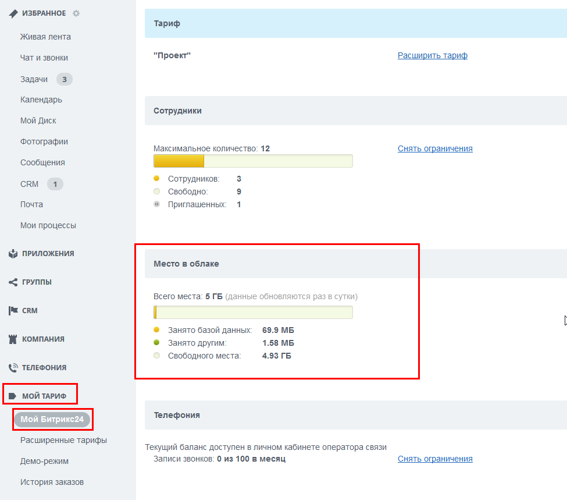567x500 pixels.
Task: Click the employees usage progress bar
Action: click(253, 161)
